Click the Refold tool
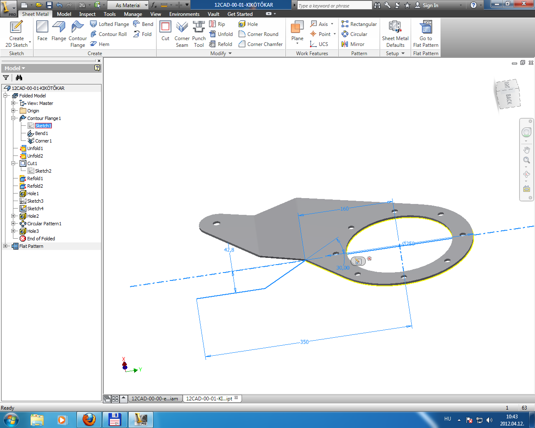Screen dimensions: 535x428 (221, 44)
